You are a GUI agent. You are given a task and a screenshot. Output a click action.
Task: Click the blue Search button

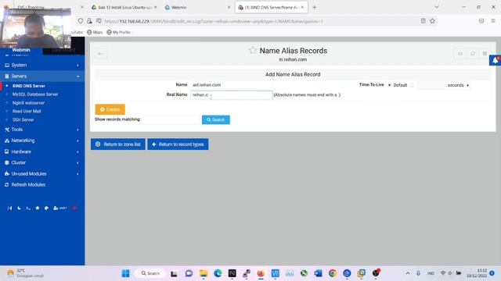216,119
